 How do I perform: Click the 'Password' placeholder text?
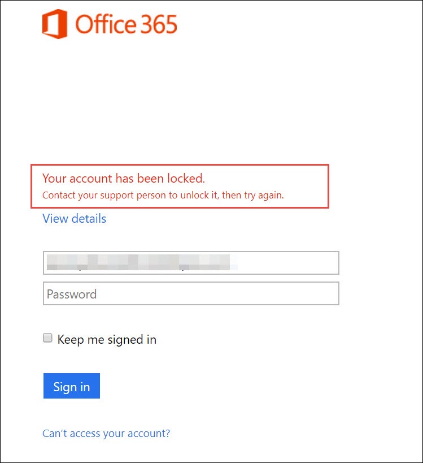tap(72, 294)
